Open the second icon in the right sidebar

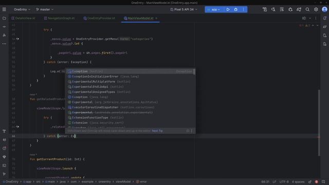tap(325, 27)
